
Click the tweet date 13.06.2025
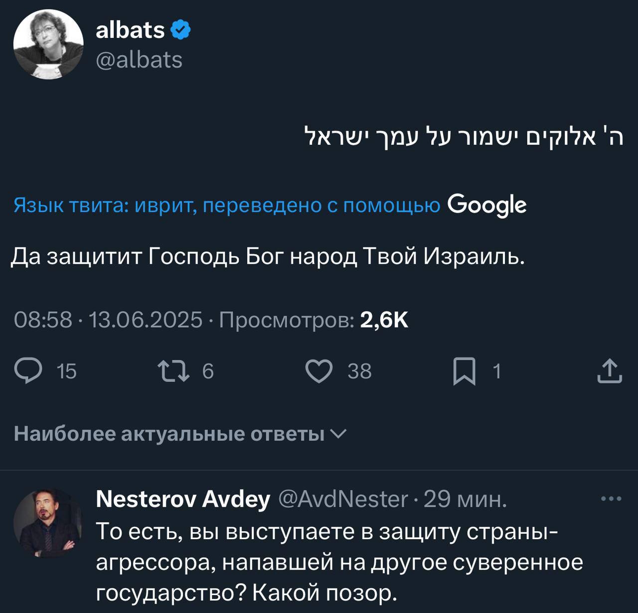point(146,319)
